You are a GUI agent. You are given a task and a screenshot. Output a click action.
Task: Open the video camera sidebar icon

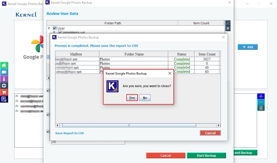click(4, 72)
